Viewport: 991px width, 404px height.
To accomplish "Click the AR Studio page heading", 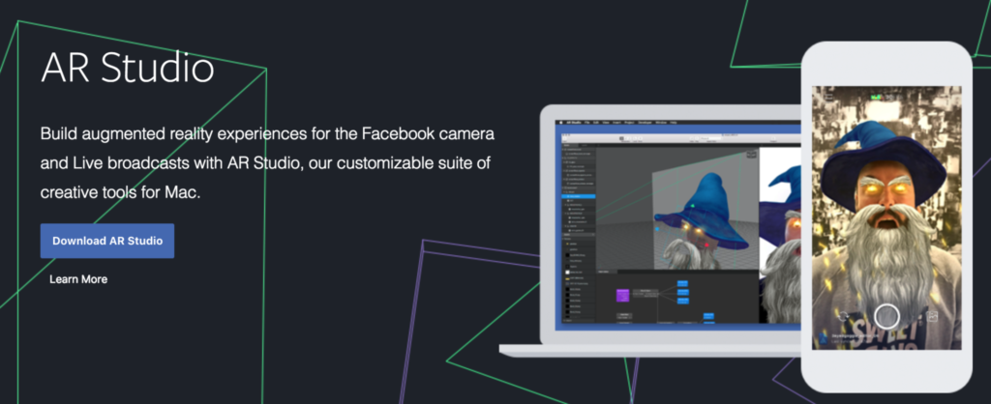I will 127,69.
